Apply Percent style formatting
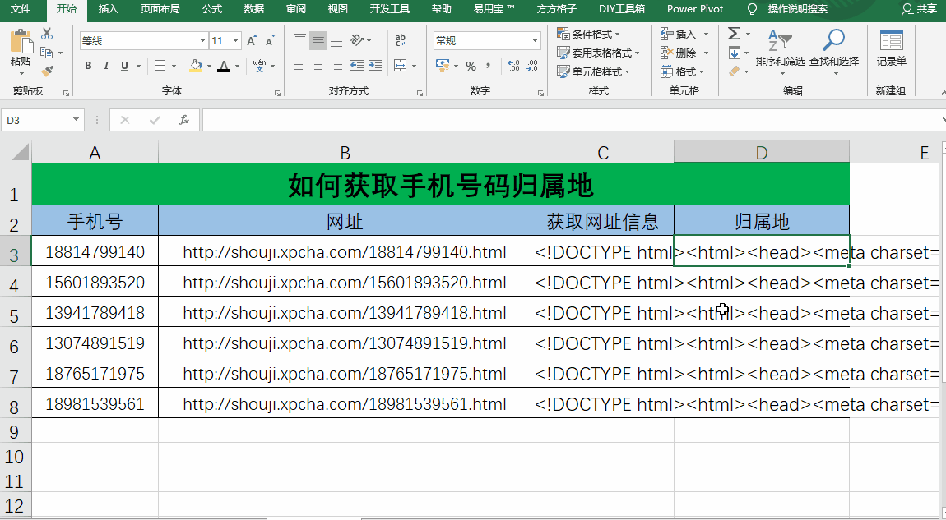 [x=471, y=66]
